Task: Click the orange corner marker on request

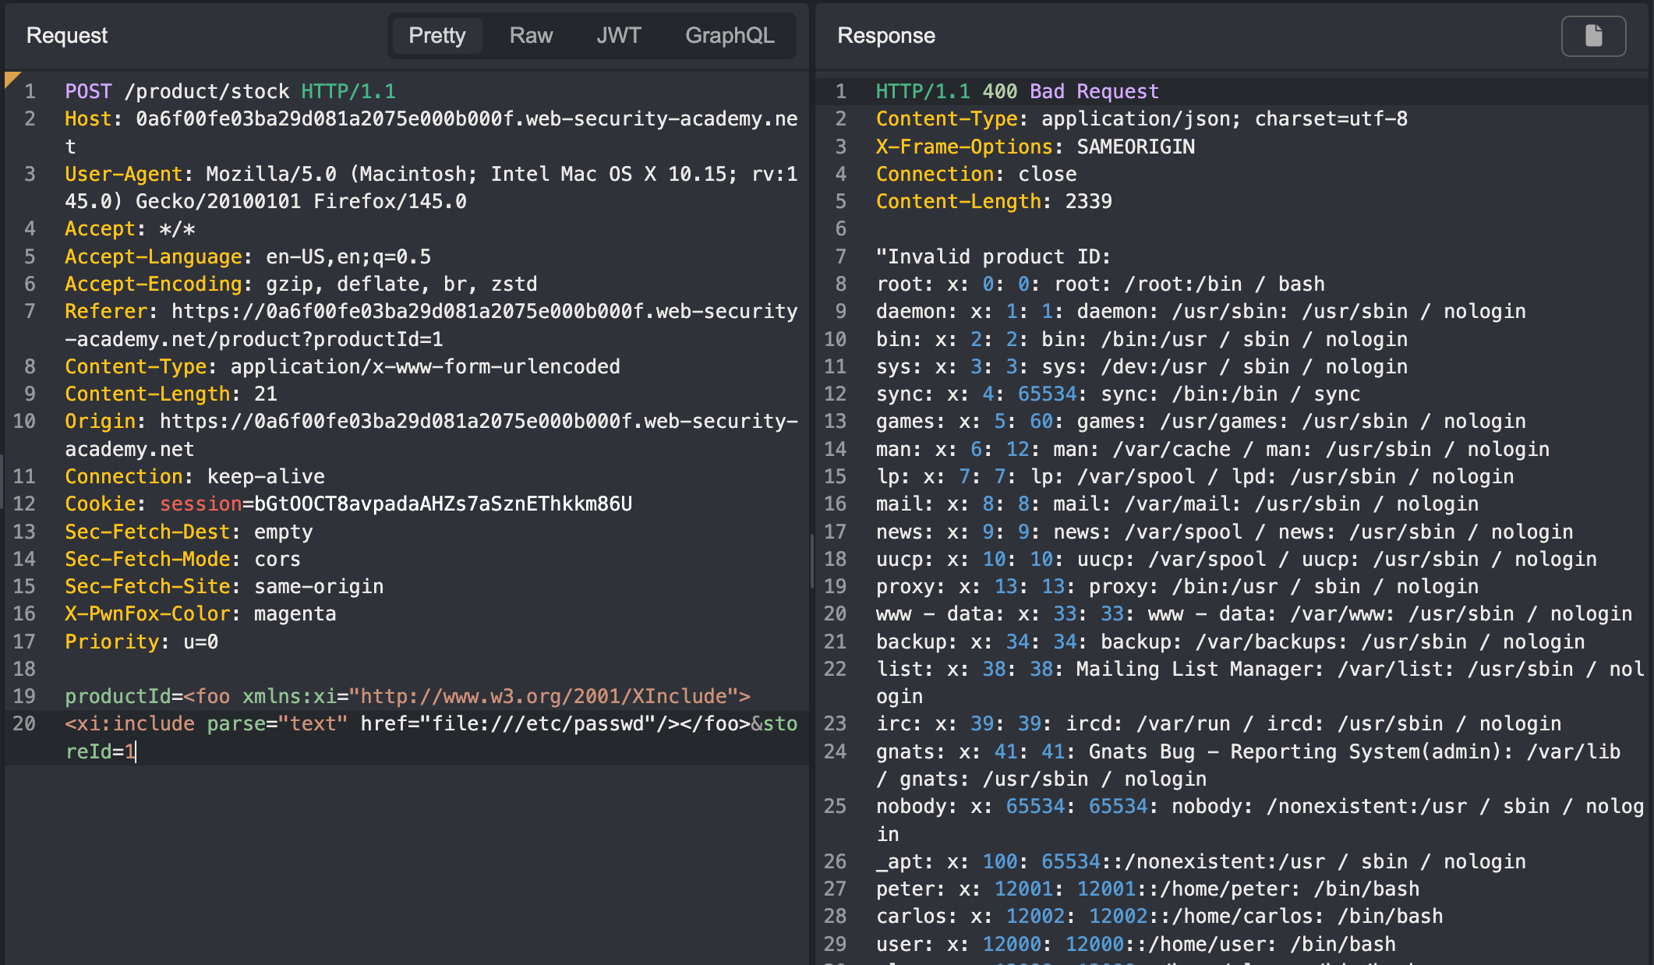Action: pyautogui.click(x=11, y=77)
